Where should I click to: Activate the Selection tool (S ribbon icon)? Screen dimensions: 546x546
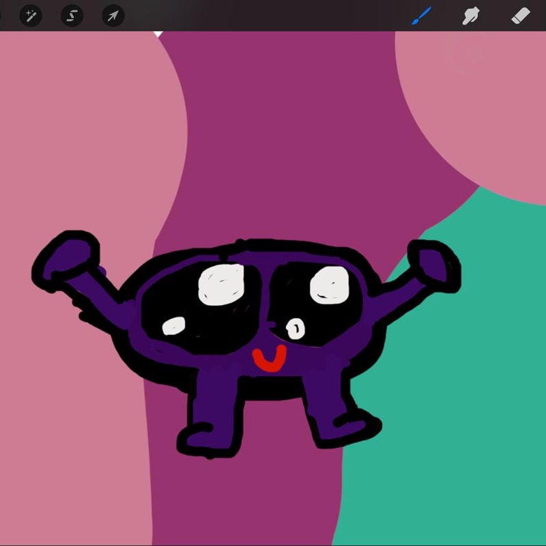[x=72, y=15]
